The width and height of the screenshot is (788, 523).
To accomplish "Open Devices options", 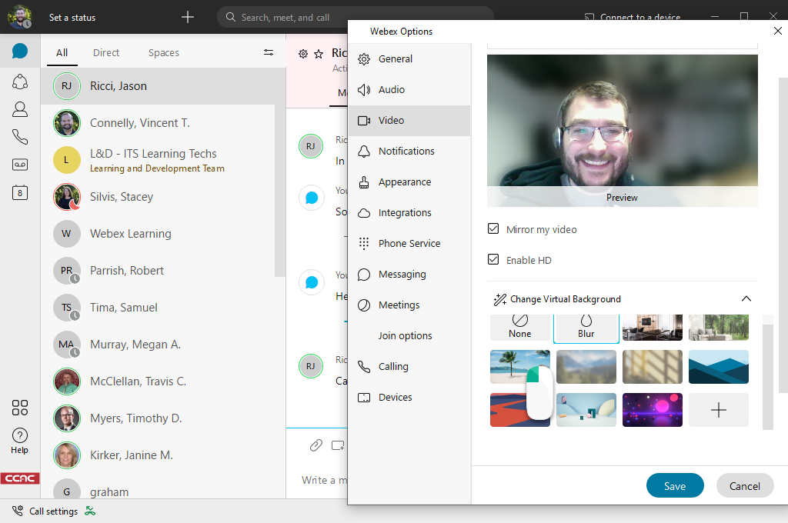I will coord(409,398).
